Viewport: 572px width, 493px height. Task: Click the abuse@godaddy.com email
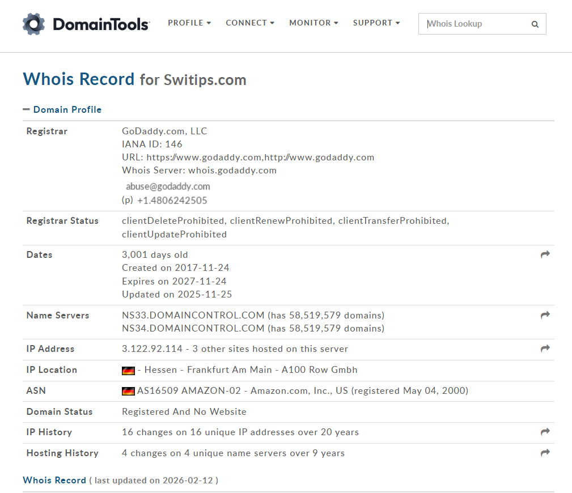click(x=168, y=186)
